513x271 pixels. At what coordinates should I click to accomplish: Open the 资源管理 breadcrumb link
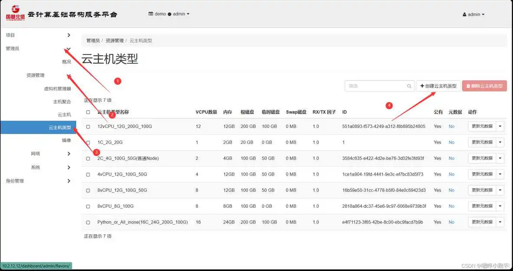(x=115, y=40)
